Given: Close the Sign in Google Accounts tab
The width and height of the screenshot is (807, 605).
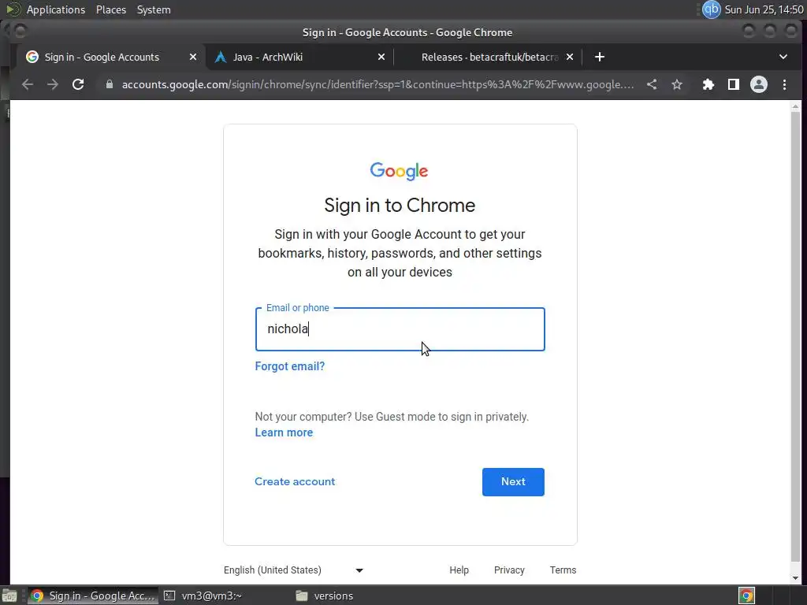Looking at the screenshot, I should (193, 57).
